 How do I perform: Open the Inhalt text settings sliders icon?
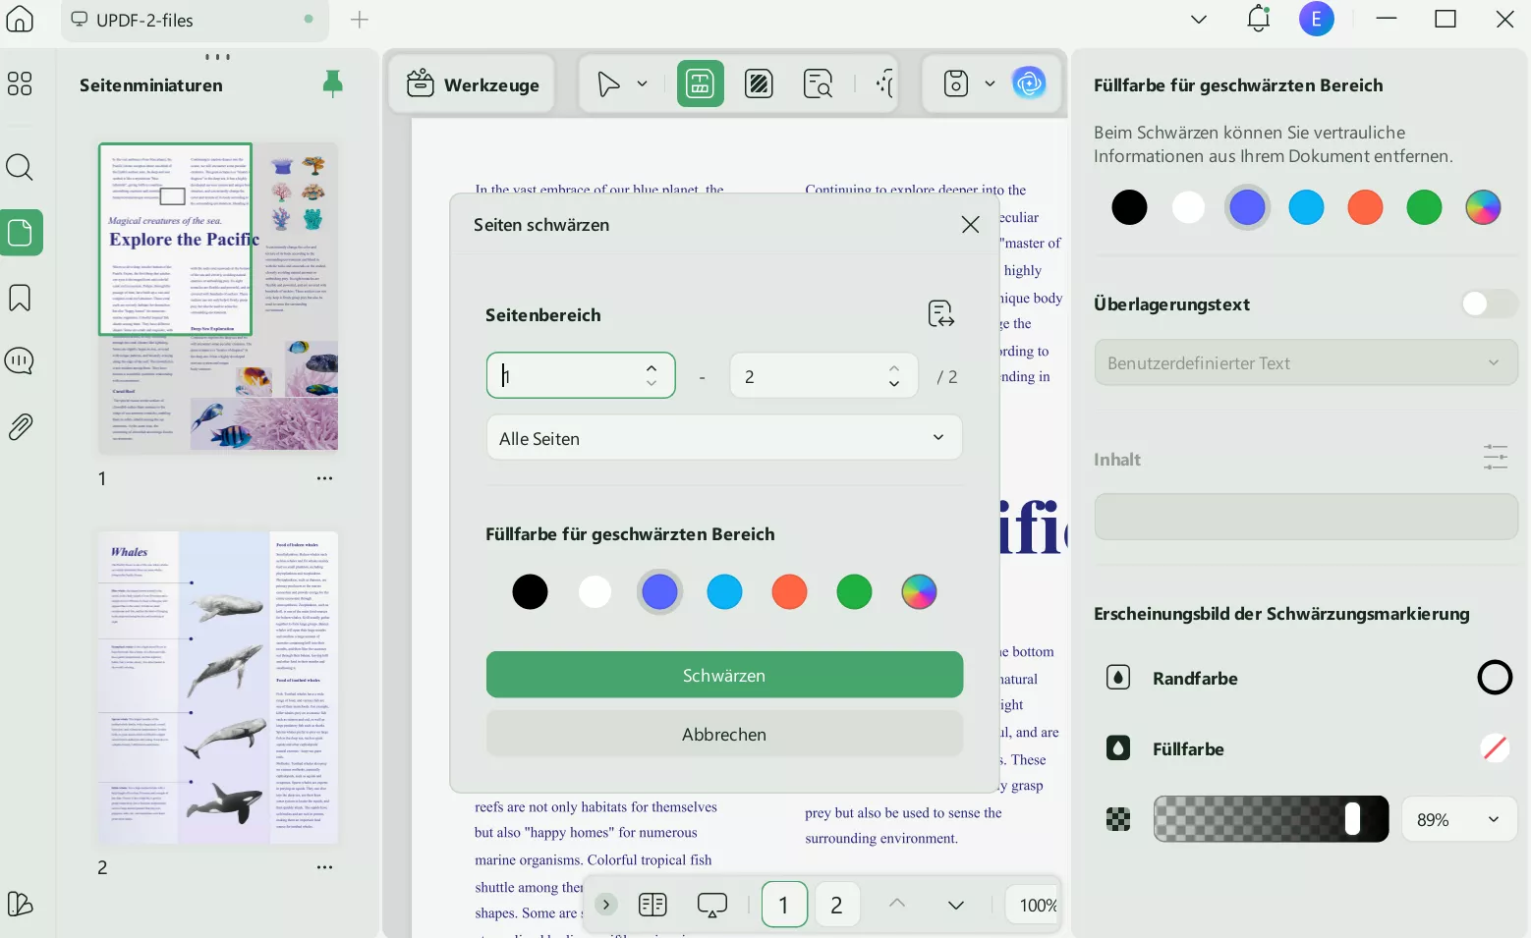[x=1495, y=457]
